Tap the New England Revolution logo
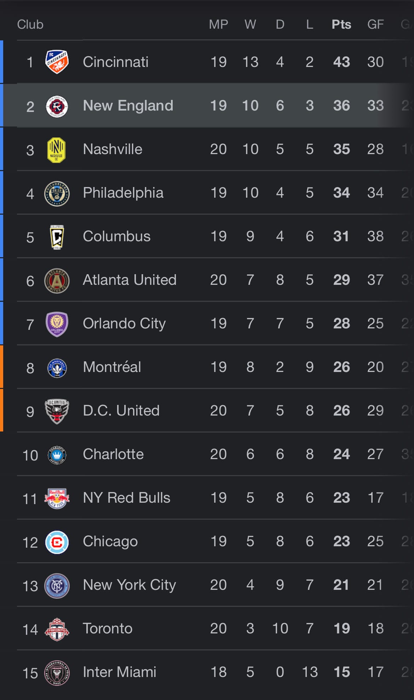The width and height of the screenshot is (414, 700). (x=57, y=106)
